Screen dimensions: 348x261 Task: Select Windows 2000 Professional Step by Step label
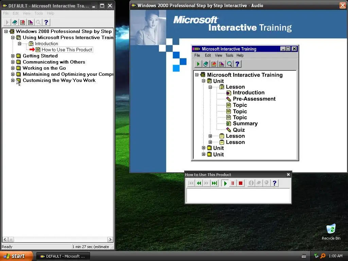pos(64,31)
